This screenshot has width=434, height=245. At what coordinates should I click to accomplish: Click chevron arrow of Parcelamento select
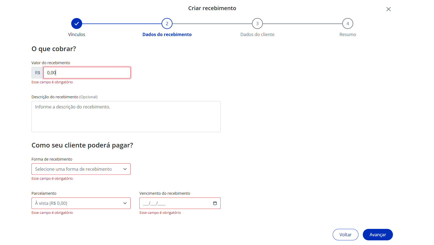(125, 203)
